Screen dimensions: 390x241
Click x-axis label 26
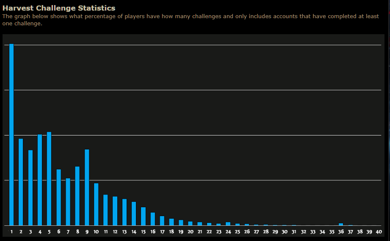coord(247,232)
